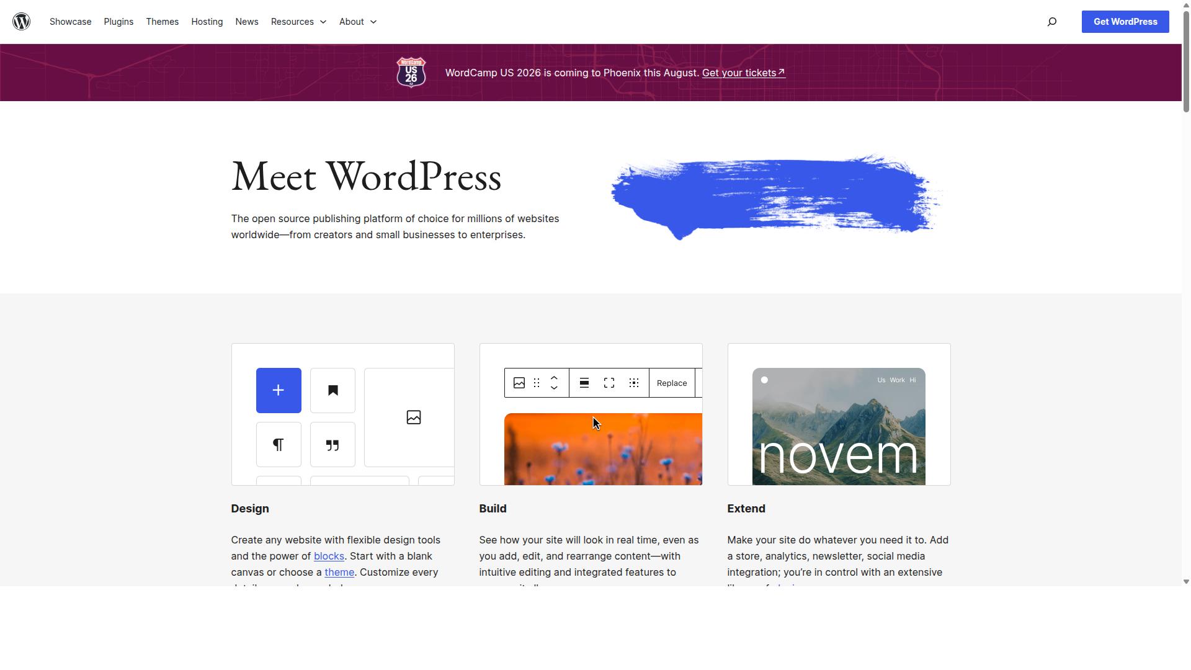The width and height of the screenshot is (1191, 670).
Task: Click the image placeholder tile in Design card
Action: click(x=409, y=417)
